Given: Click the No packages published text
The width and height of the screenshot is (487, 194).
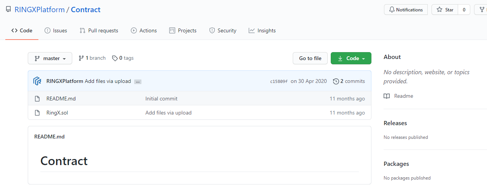Looking at the screenshot, I should [407, 178].
